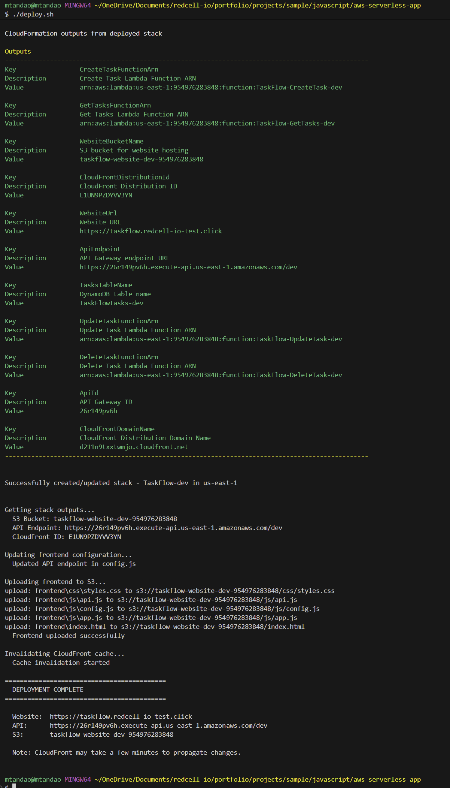Click the WebsiteBucketName value taskflow-website-dev

coord(142,159)
